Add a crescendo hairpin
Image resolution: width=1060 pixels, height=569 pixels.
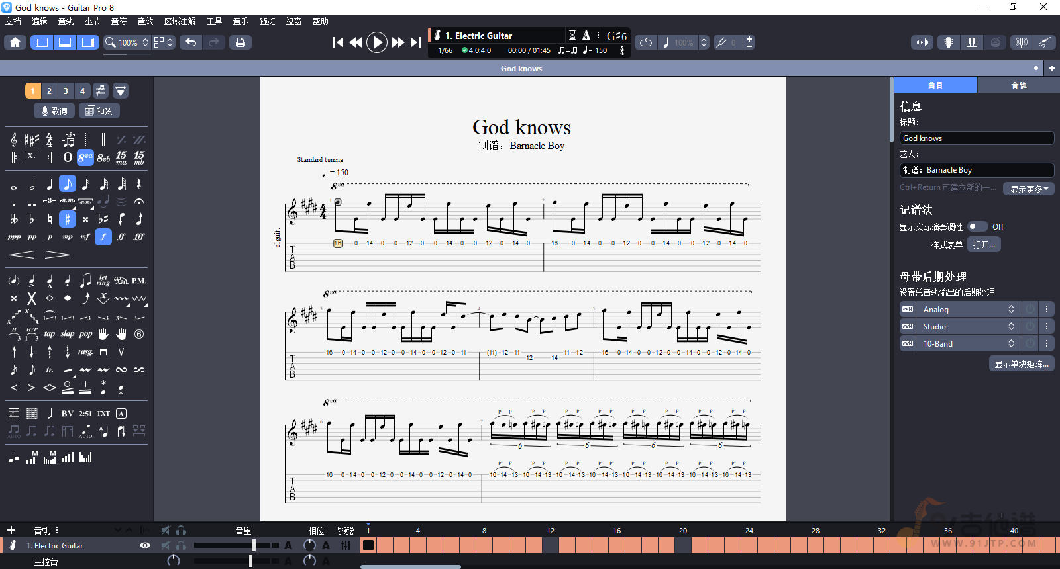22,255
